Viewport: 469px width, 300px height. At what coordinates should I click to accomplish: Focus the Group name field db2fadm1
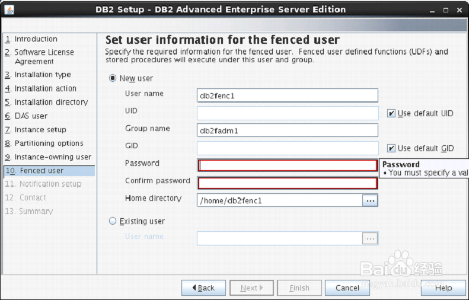tap(288, 130)
